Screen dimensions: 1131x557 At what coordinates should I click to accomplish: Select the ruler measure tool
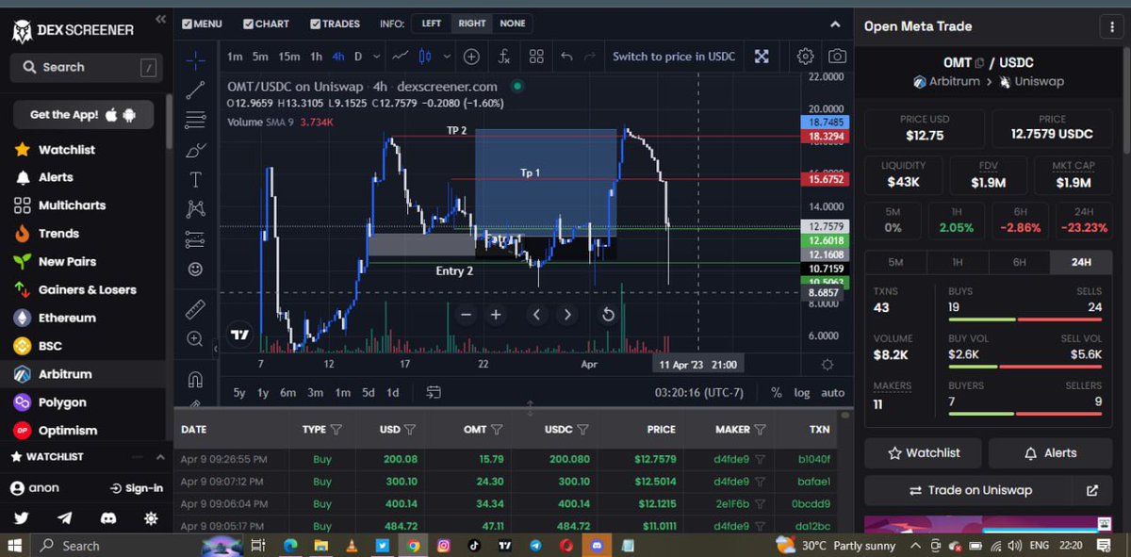pyautogui.click(x=195, y=308)
